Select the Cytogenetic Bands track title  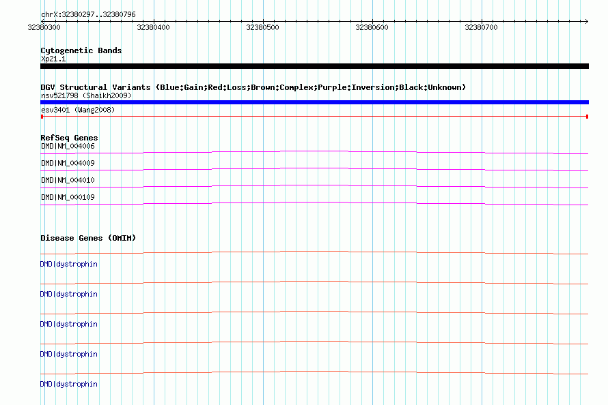pos(81,50)
